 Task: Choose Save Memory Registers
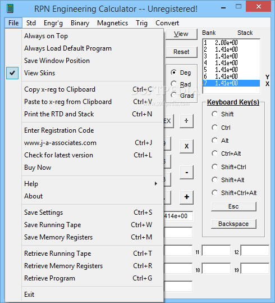pos(84,237)
